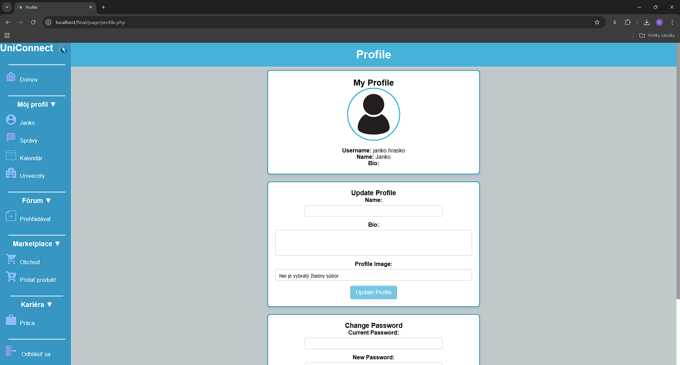The image size is (680, 365).
Task: Collapse the Marketplace section
Action: click(x=36, y=244)
